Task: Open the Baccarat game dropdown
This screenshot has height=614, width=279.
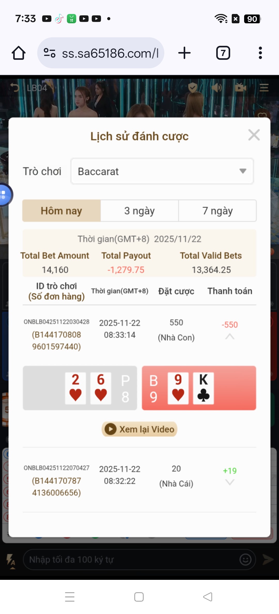Action: (x=162, y=171)
